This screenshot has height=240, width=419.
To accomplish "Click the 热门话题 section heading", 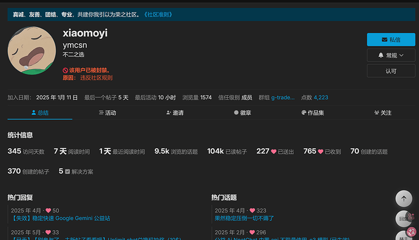I will [x=224, y=197].
